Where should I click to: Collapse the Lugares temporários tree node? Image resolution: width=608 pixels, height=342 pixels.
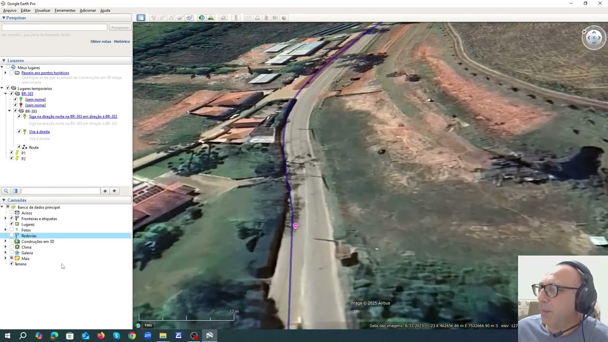point(2,88)
